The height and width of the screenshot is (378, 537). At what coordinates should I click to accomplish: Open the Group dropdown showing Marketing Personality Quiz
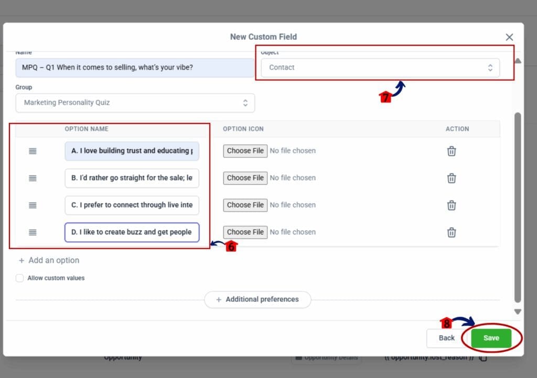(x=135, y=103)
